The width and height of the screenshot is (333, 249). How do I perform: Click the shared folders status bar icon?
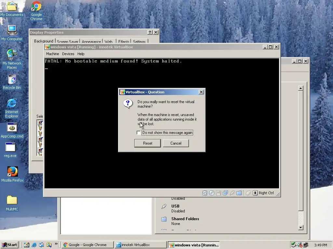click(239, 193)
